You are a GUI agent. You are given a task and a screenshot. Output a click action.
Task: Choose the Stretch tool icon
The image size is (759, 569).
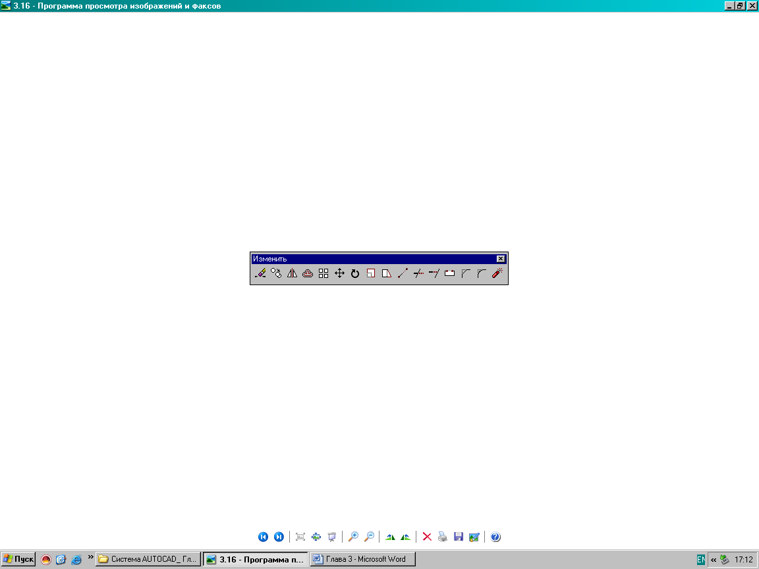386,273
